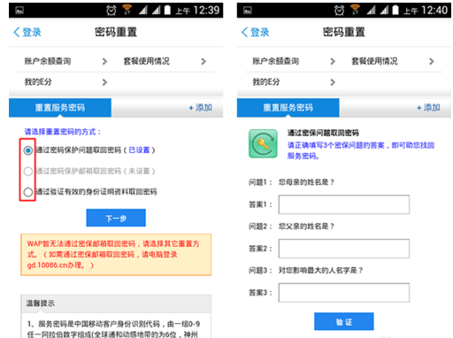Focus the 答案2 input field
Image resolution: width=453 pixels, height=338 pixels.
[x=344, y=249]
